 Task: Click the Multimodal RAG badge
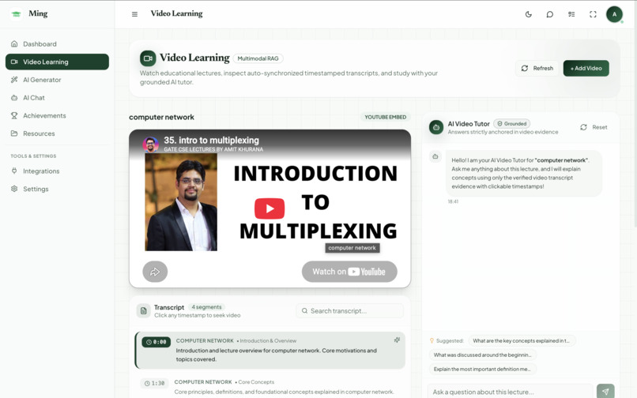(258, 58)
